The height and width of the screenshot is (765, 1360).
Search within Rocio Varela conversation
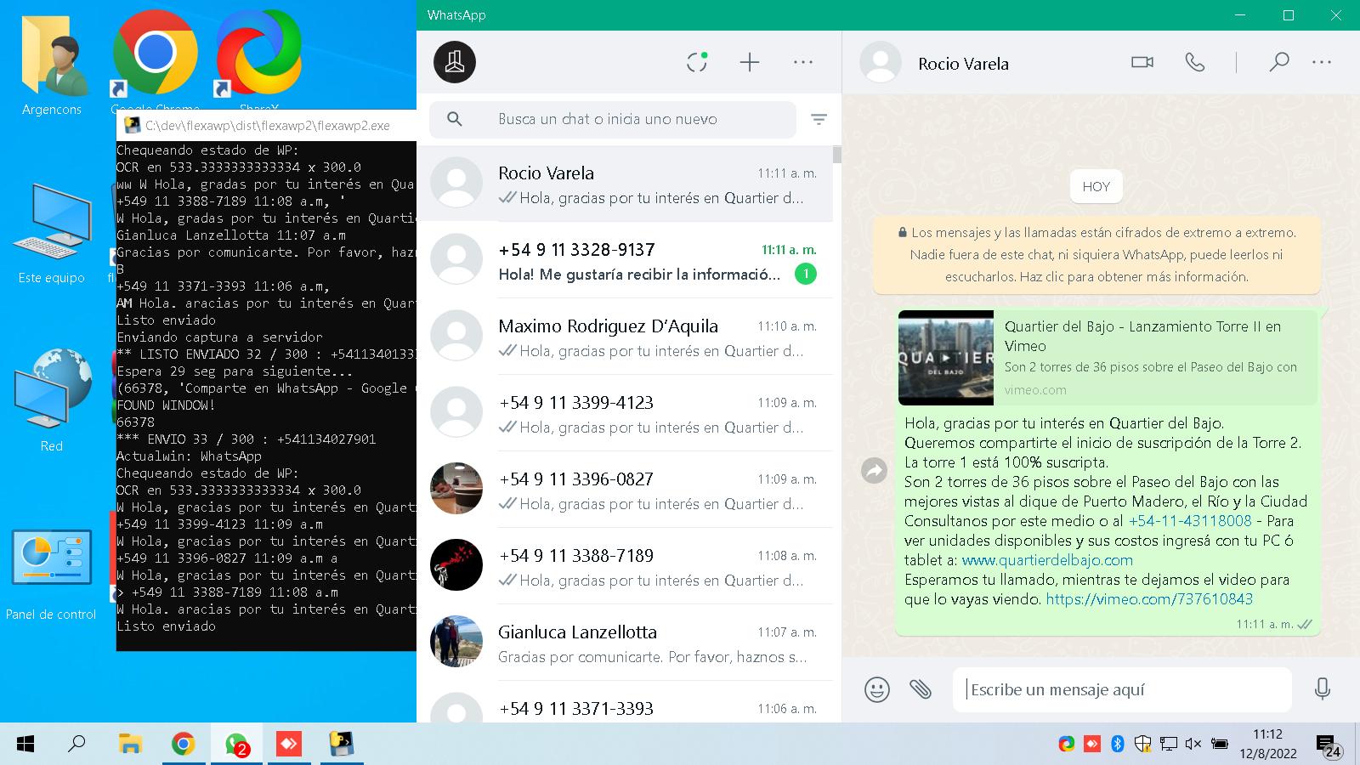tap(1279, 62)
